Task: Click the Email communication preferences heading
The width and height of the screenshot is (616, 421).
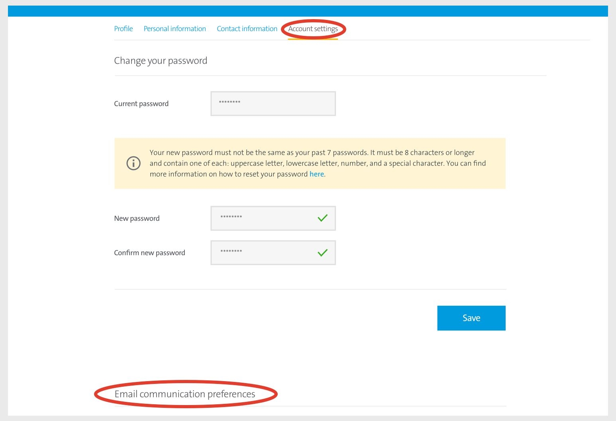Action: pos(185,394)
